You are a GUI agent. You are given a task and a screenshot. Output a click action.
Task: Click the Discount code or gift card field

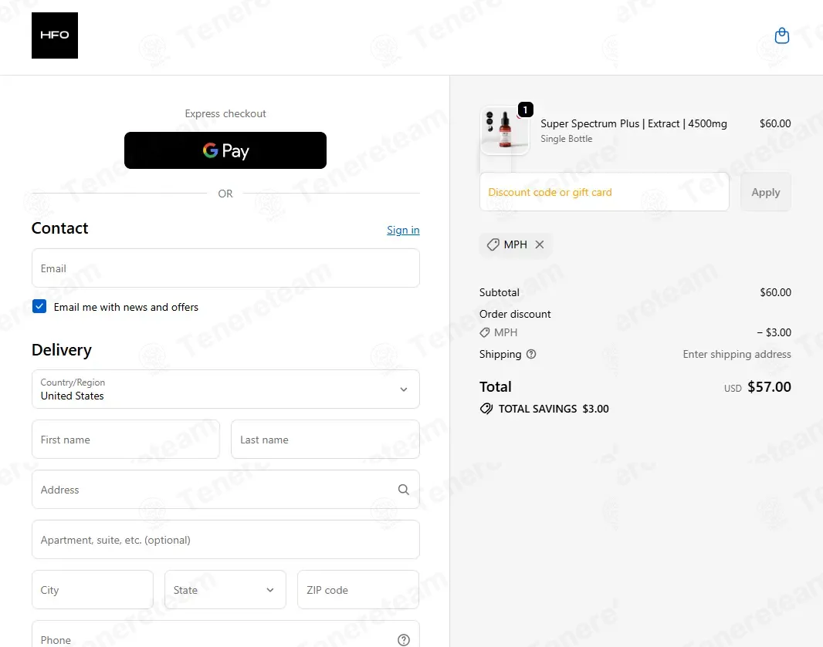605,192
